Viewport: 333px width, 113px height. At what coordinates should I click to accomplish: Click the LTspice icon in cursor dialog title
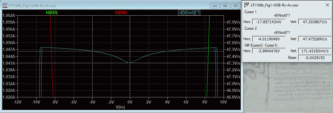tap(247, 5)
